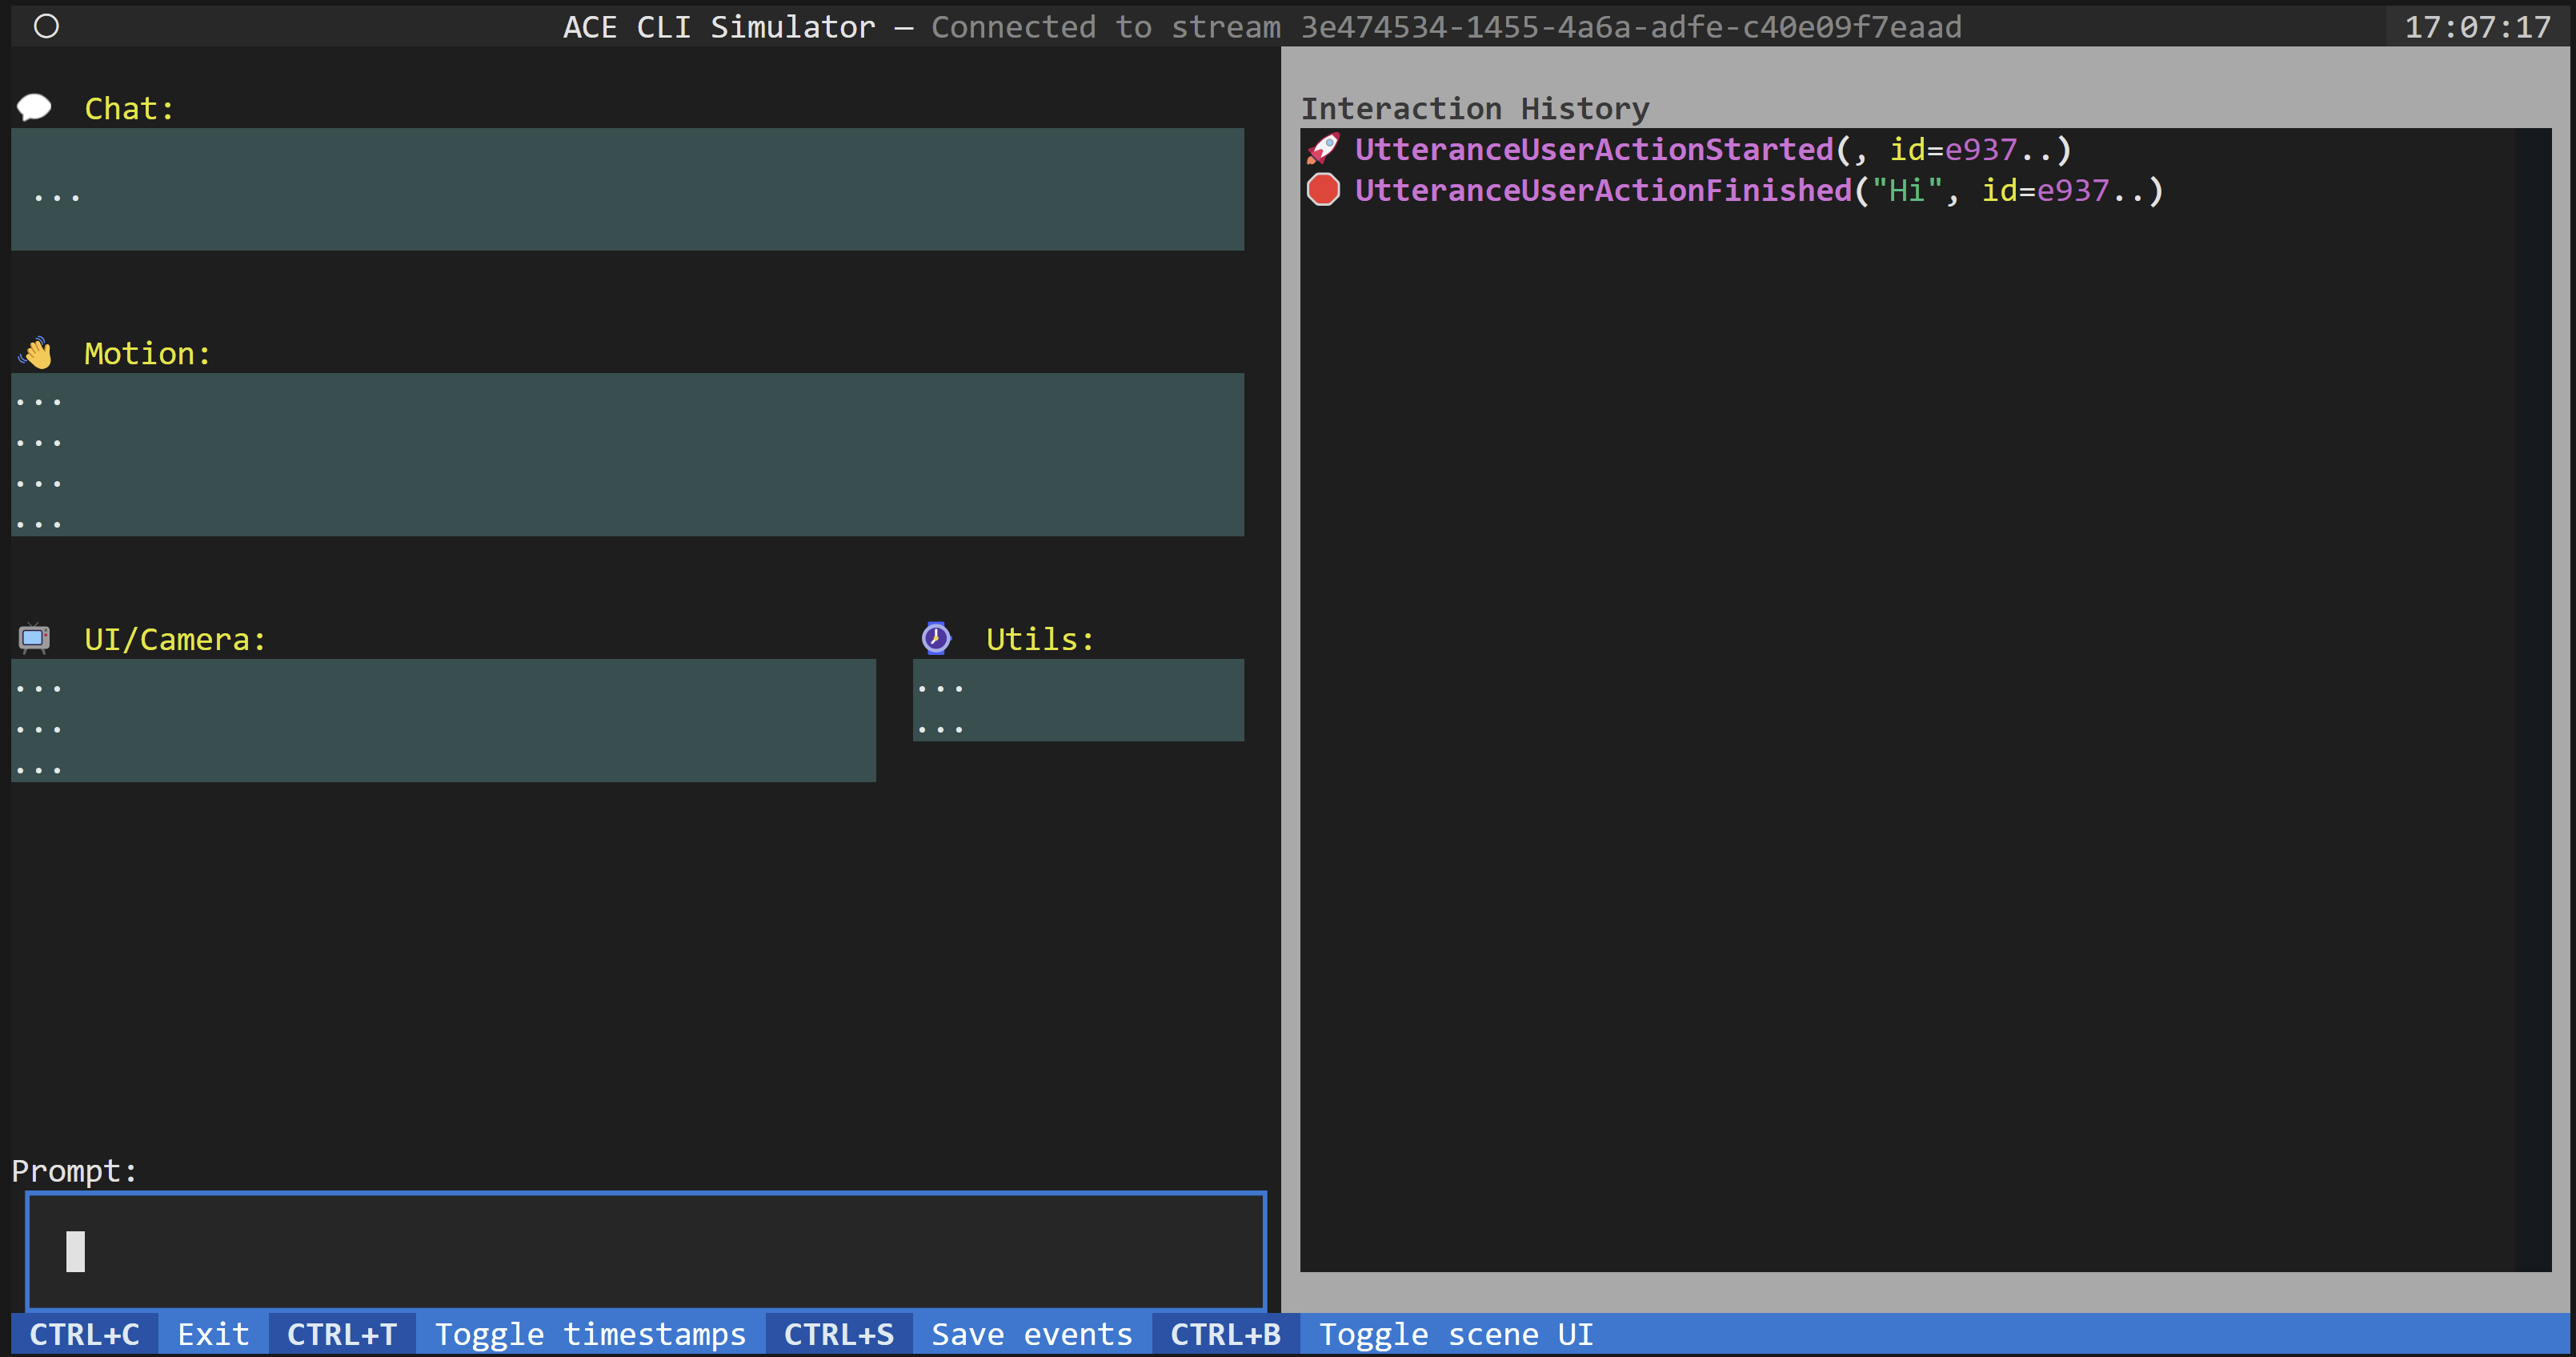Click the UI/Camera: label

point(175,639)
